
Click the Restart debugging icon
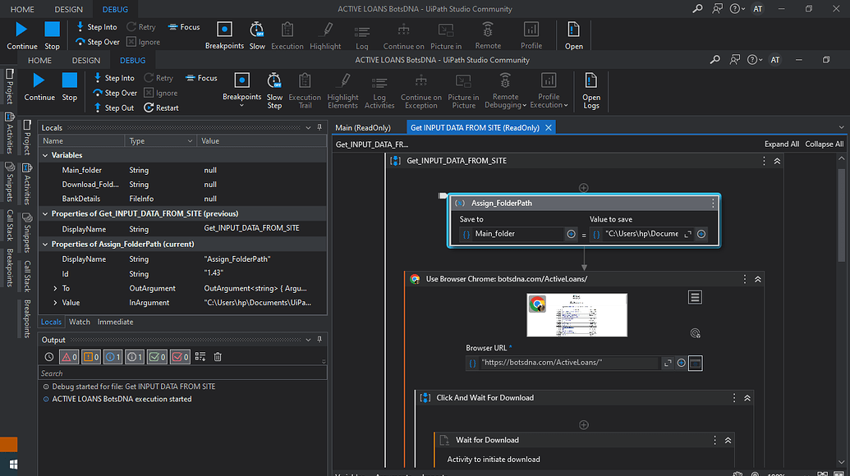pos(149,108)
